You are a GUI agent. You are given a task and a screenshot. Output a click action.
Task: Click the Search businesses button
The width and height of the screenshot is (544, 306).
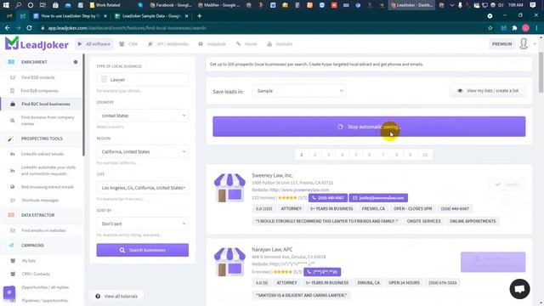[x=143, y=250]
